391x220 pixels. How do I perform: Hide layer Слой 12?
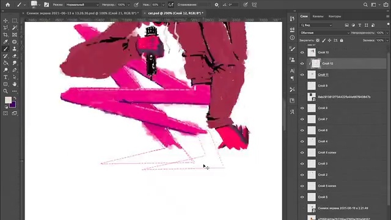click(302, 64)
